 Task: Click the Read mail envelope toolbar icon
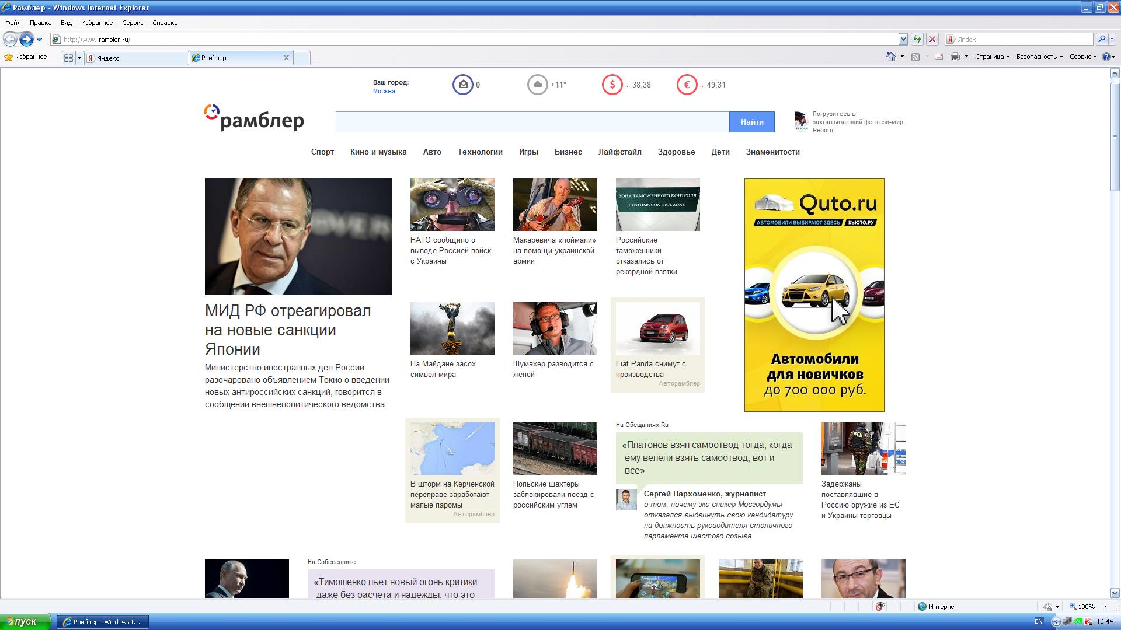point(939,57)
